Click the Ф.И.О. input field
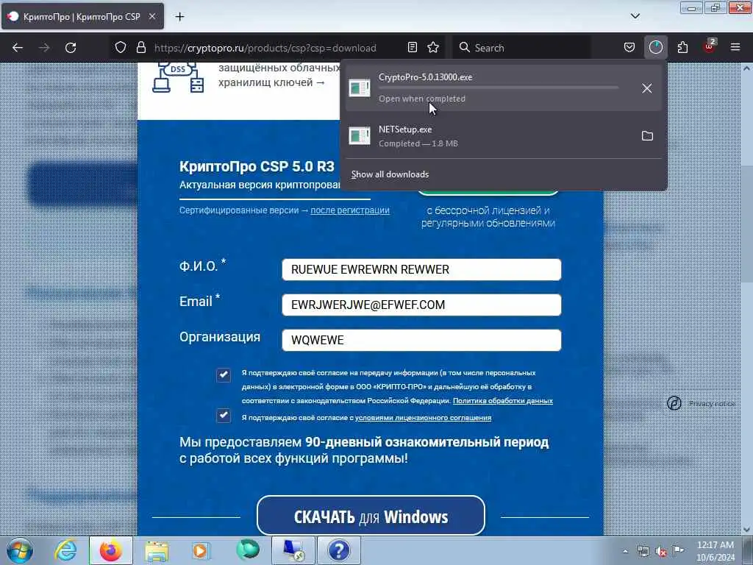 [421, 269]
